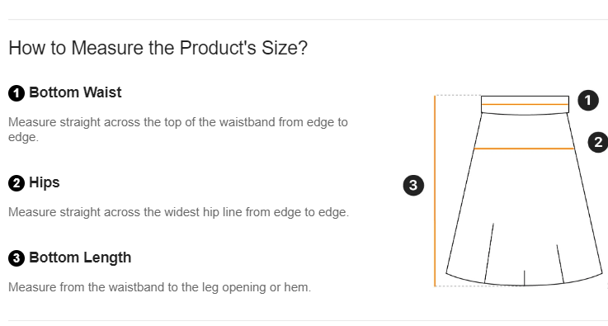608x326 pixels.
Task: Click the orange hip line across skirt
Action: pos(524,149)
